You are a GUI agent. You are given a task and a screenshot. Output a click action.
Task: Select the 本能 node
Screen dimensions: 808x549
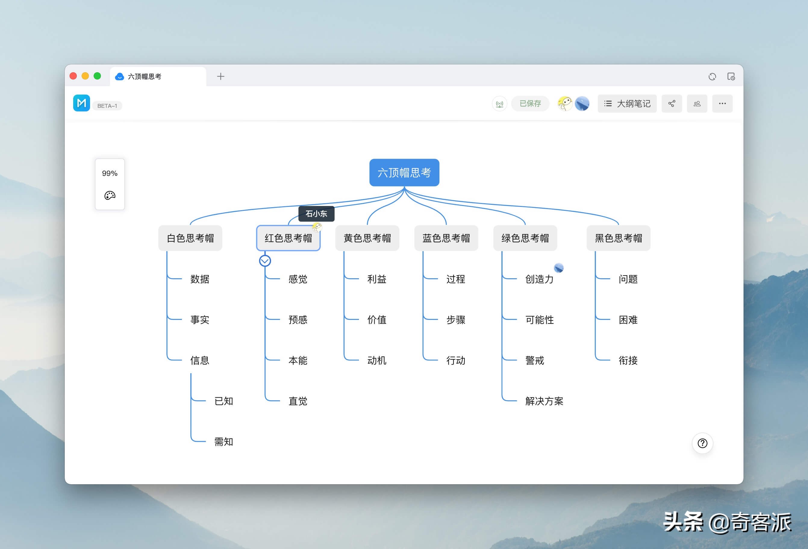click(x=298, y=360)
